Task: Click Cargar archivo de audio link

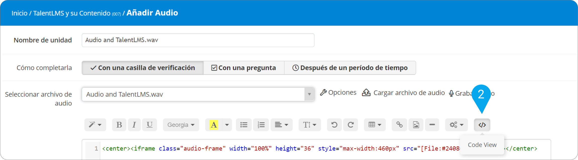Action: tap(409, 93)
